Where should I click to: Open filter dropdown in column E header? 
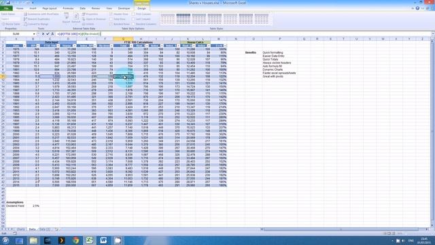[95, 46]
